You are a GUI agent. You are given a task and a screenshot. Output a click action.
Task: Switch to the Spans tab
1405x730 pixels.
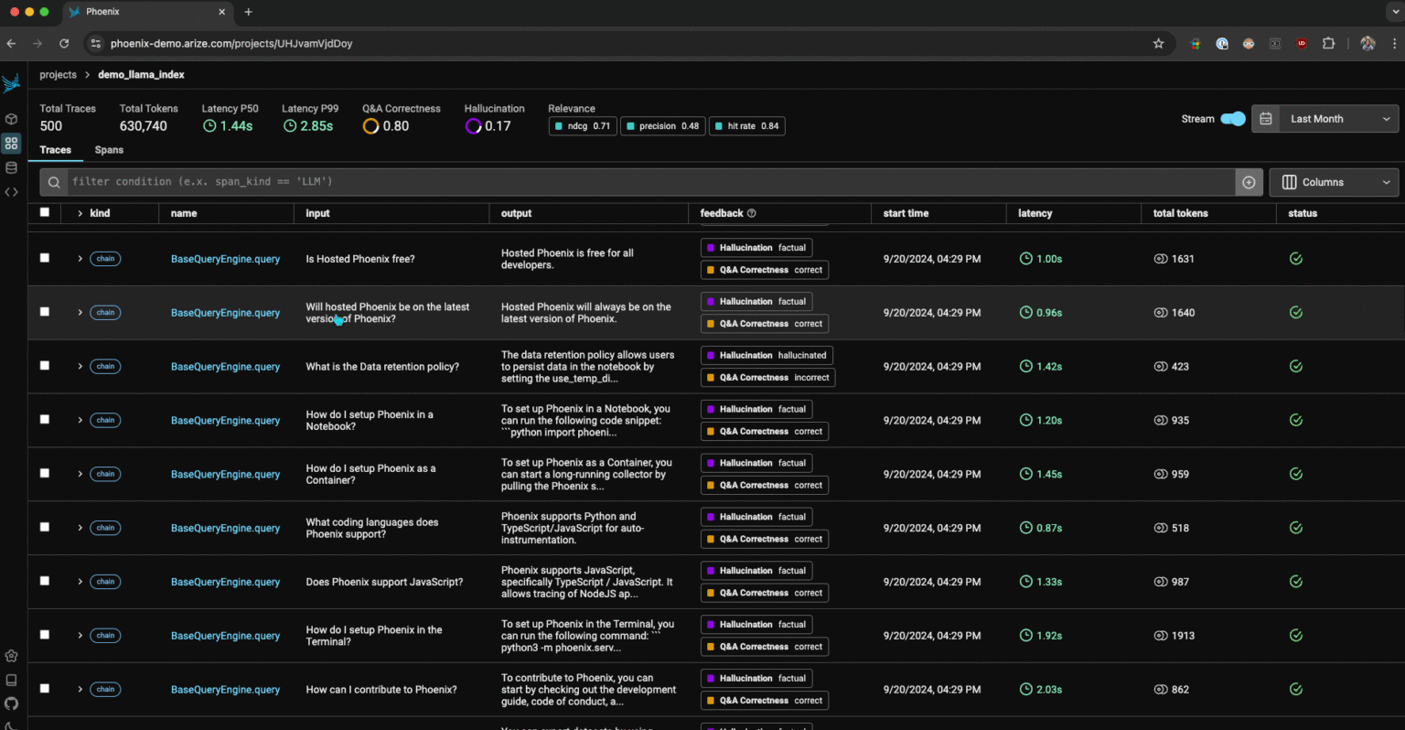(x=109, y=150)
